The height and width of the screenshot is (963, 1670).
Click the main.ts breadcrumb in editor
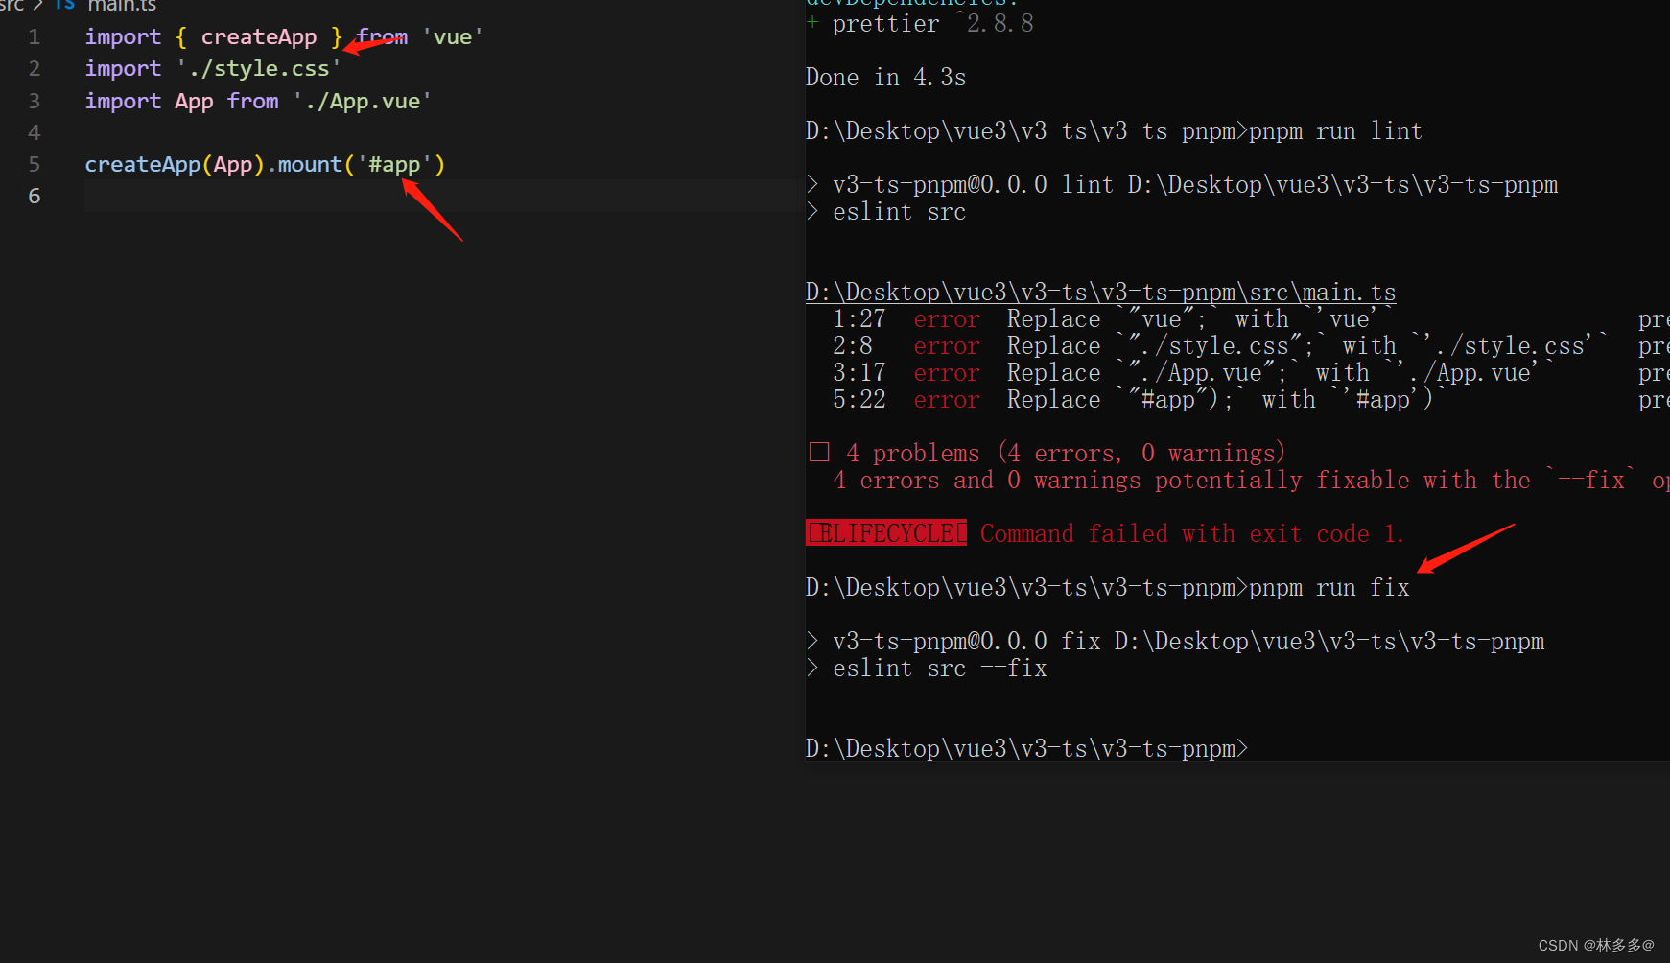tap(122, 6)
